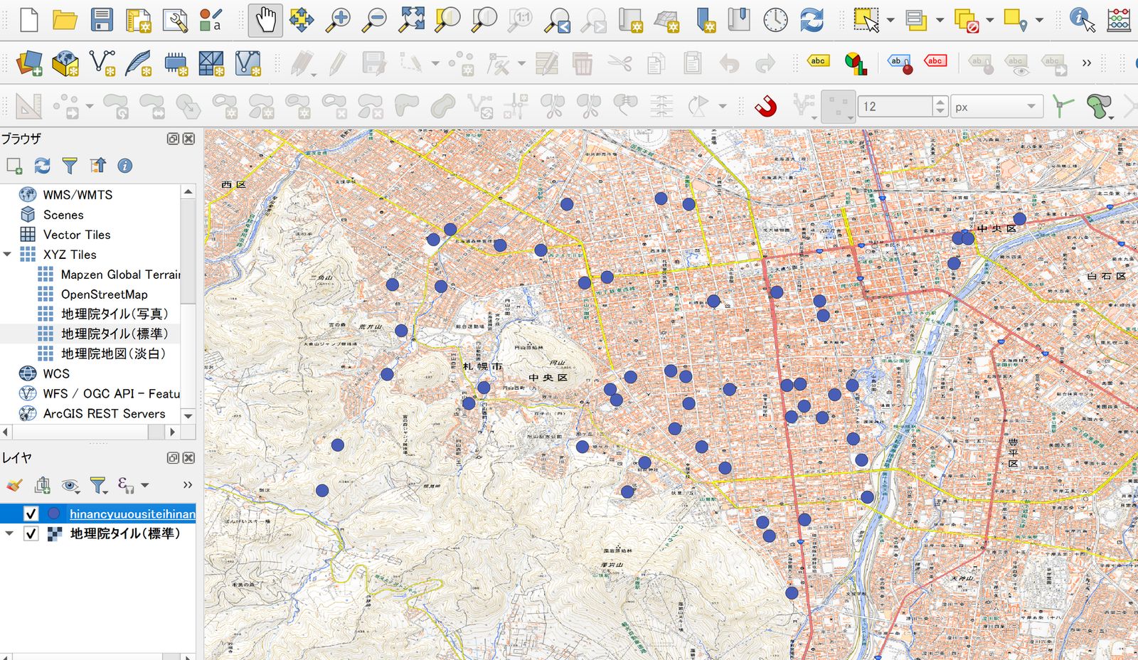Expand the layers panel toolbar overflow chevron
Screen dimensions: 1138x660
pyautogui.click(x=188, y=485)
